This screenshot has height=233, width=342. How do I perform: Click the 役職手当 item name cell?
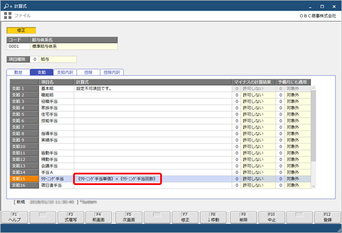tap(56, 101)
